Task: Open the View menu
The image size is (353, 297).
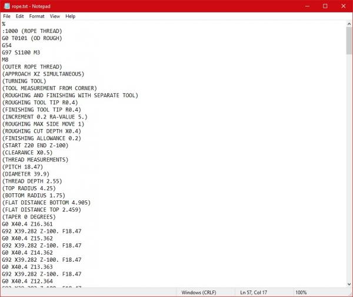Action: pos(55,16)
